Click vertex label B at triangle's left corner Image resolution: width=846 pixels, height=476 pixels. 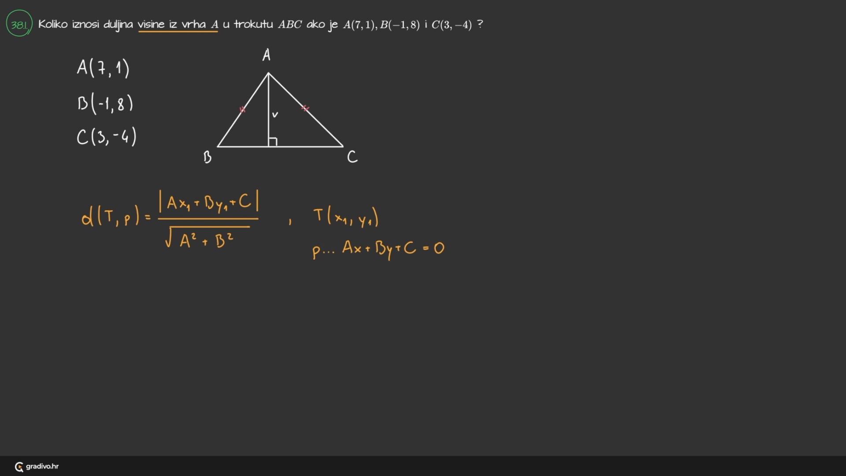pos(207,157)
